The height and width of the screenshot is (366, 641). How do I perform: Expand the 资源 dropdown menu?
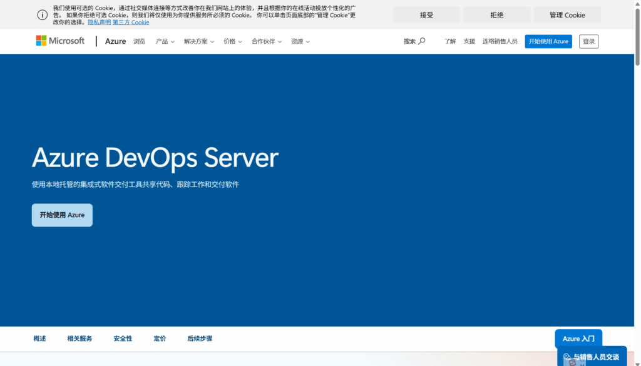click(300, 41)
